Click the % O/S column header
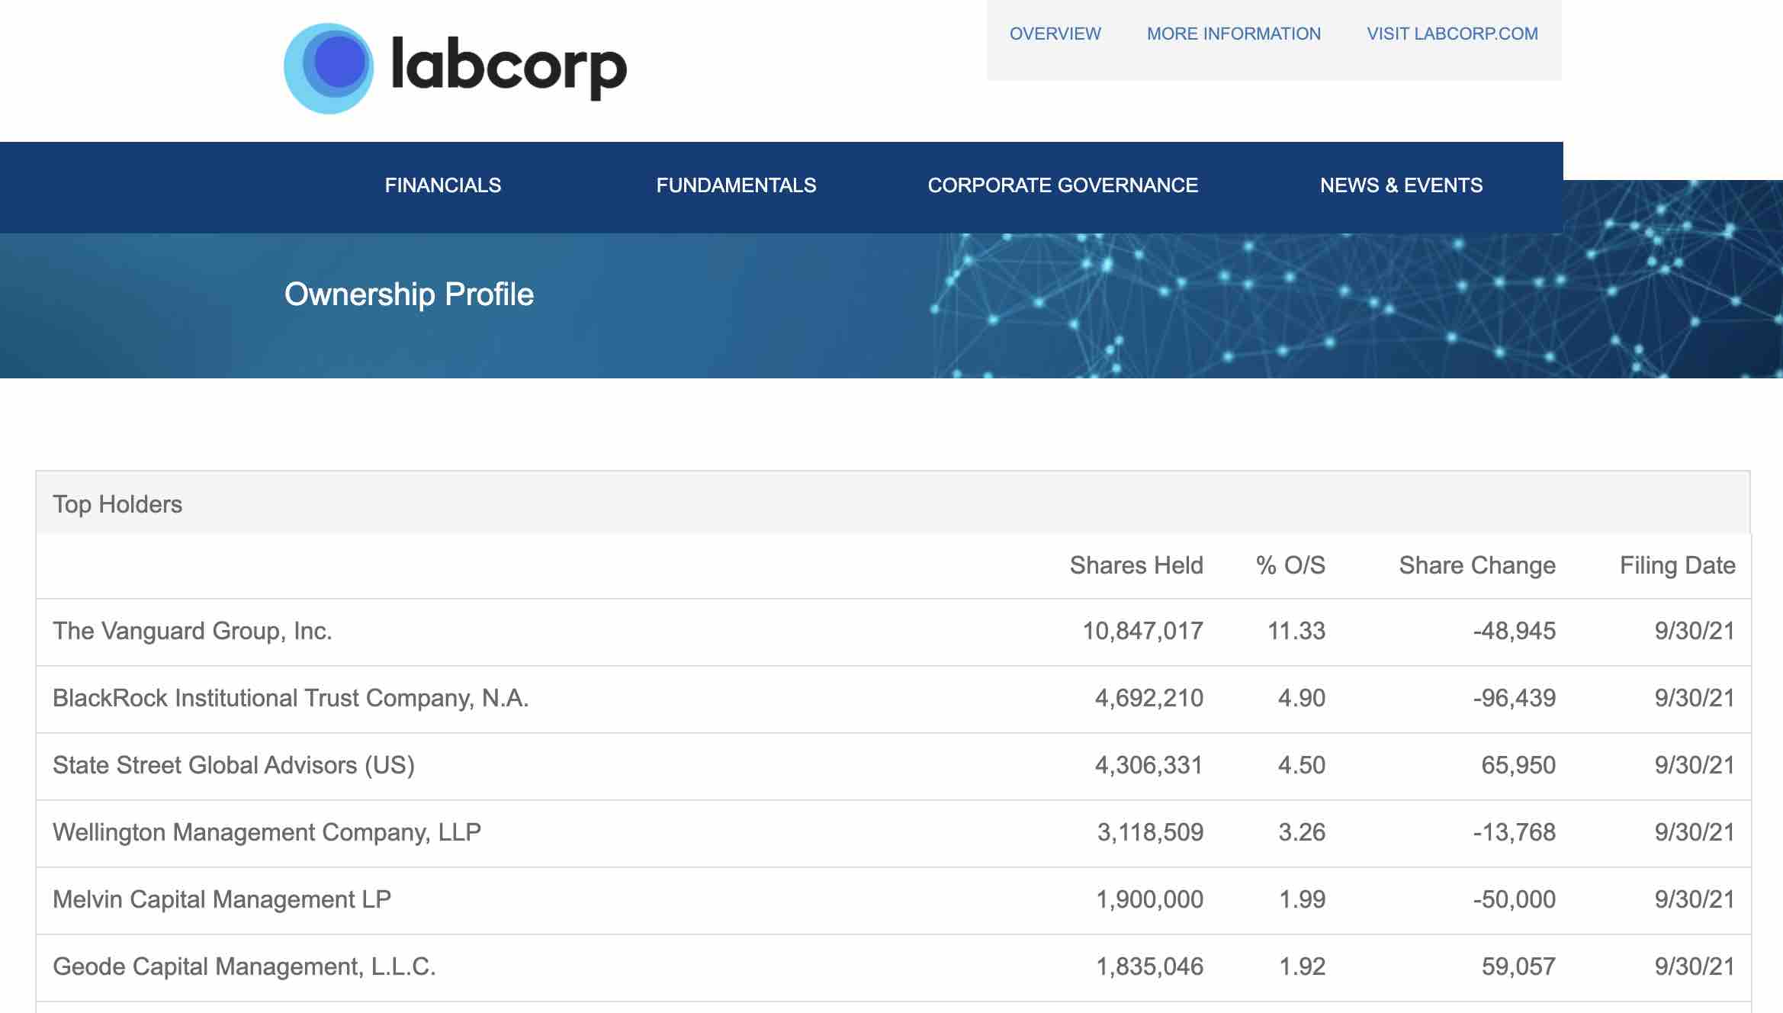This screenshot has width=1783, height=1013. [1290, 565]
